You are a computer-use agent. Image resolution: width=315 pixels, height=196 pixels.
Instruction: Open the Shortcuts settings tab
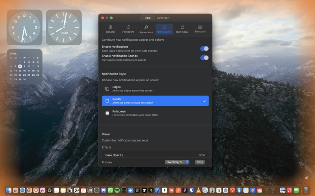click(x=200, y=29)
